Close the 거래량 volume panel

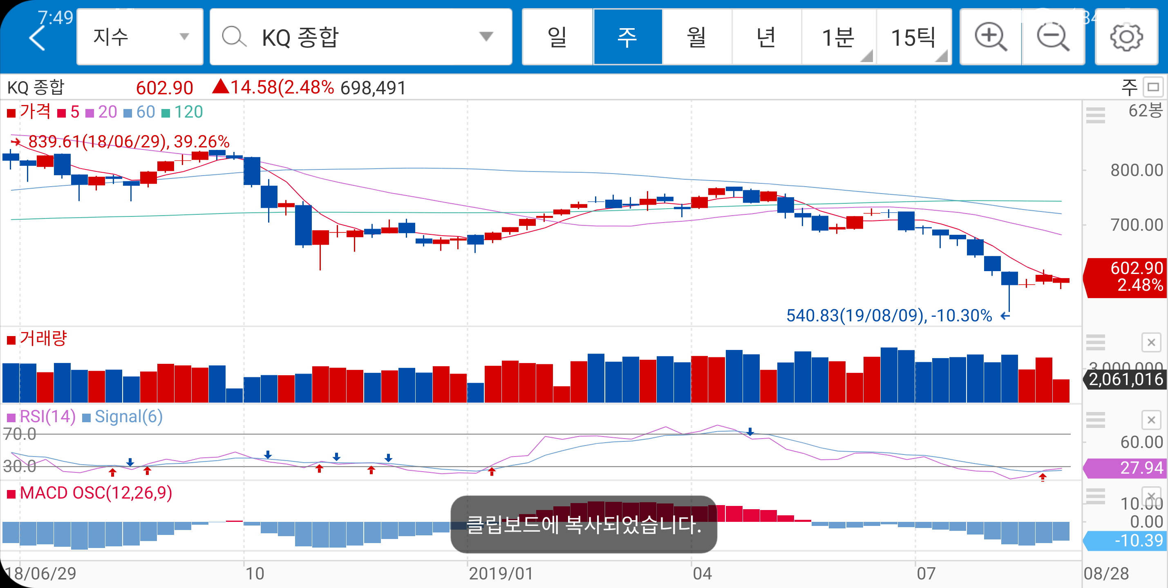(x=1151, y=343)
